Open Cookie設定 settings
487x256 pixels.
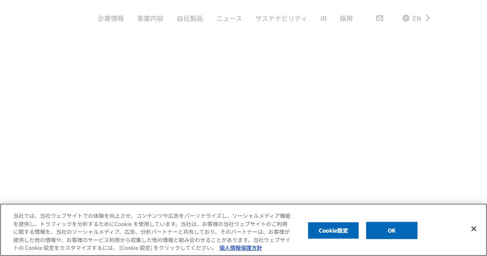point(333,231)
